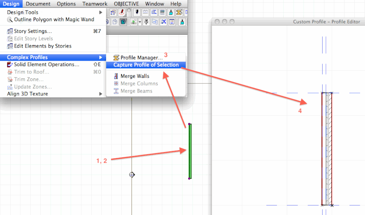The image size is (365, 215).
Task: Open the Options menu
Action: click(66, 4)
